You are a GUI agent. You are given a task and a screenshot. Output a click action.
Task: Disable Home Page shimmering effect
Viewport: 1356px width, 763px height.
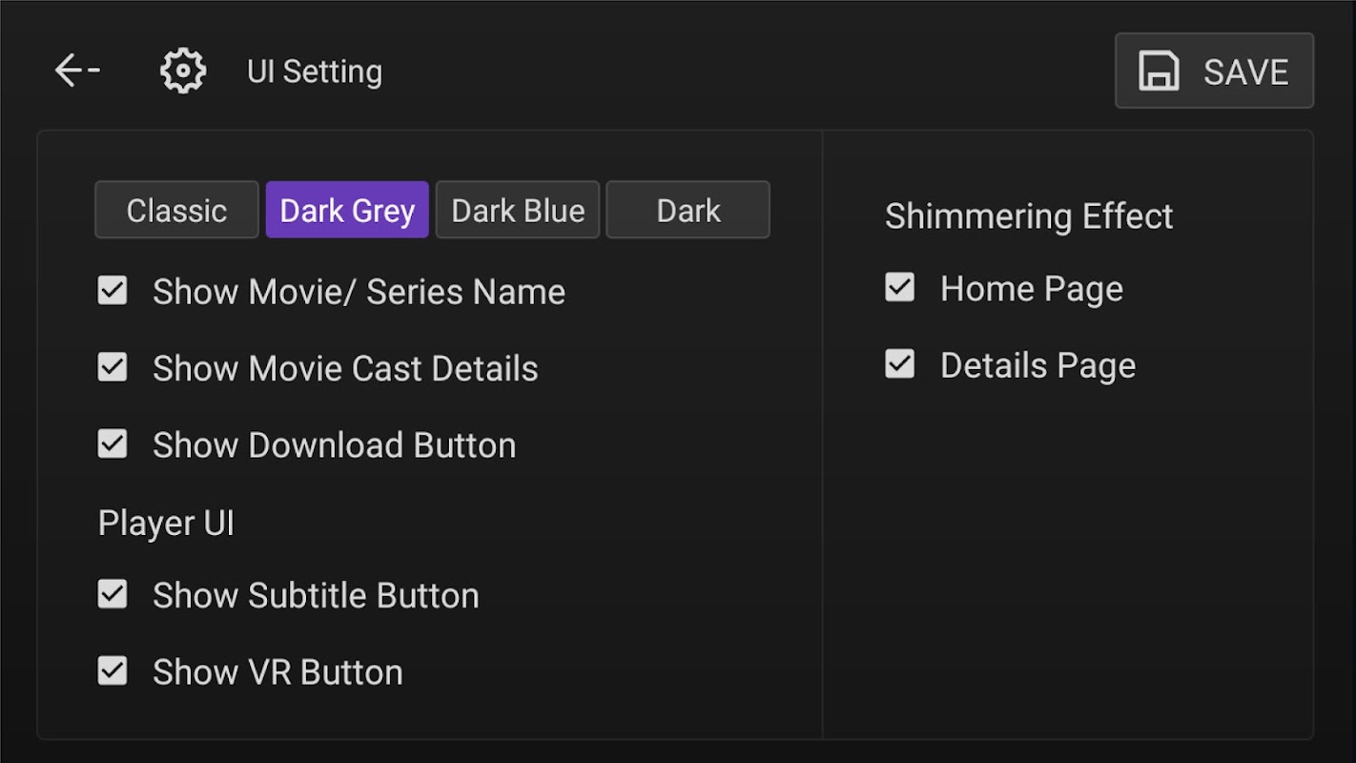(899, 288)
